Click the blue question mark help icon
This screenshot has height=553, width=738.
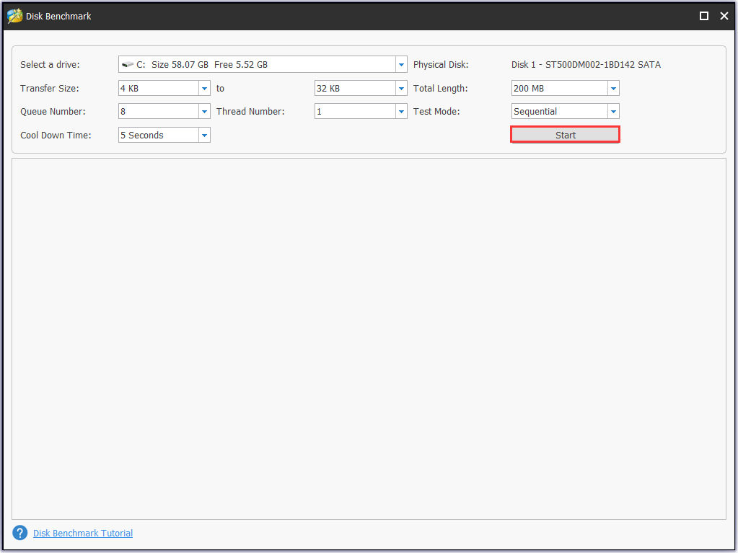(19, 533)
